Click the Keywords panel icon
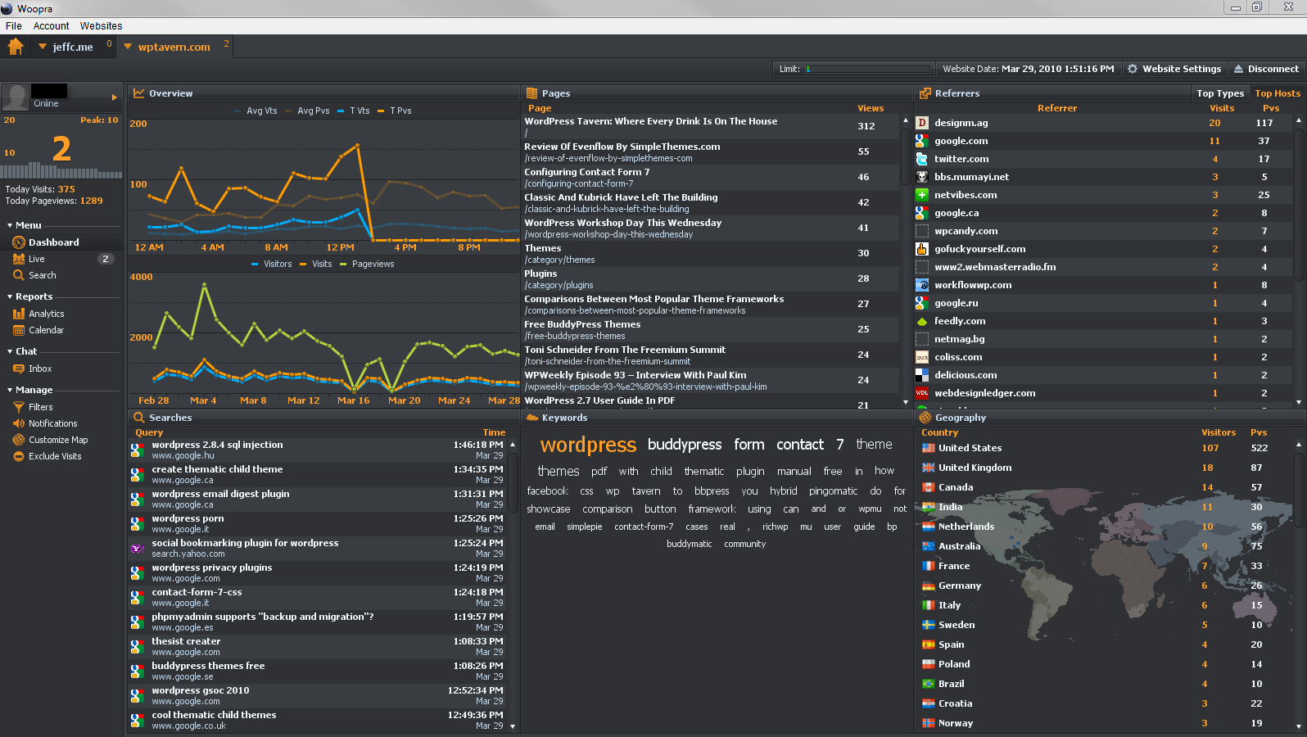The height and width of the screenshot is (737, 1307). coord(531,418)
